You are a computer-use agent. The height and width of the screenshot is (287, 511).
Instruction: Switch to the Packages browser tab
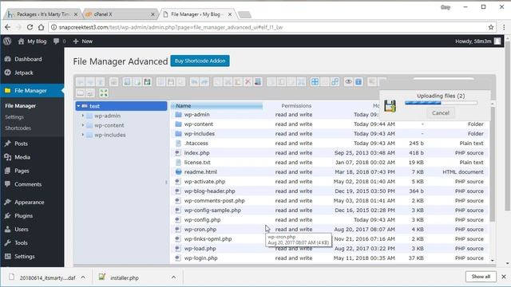point(42,14)
